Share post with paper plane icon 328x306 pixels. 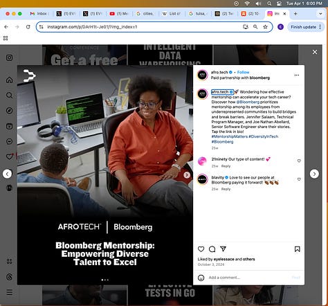[223, 249]
